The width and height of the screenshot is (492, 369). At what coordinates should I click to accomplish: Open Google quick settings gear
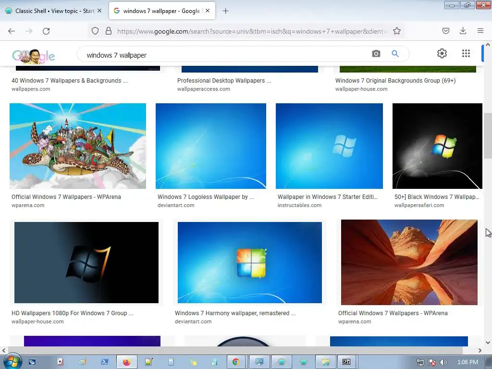point(442,53)
